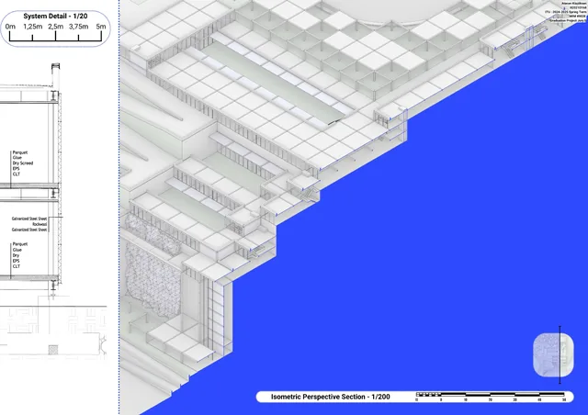Click "Galvanized Steel Sheet" label below Rockwool
The width and height of the screenshot is (588, 415).
pyautogui.click(x=29, y=230)
